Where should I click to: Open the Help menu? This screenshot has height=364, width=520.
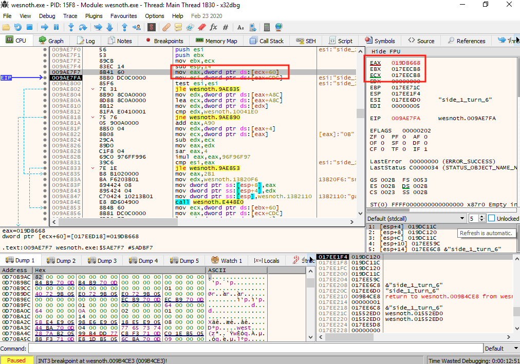177,16
